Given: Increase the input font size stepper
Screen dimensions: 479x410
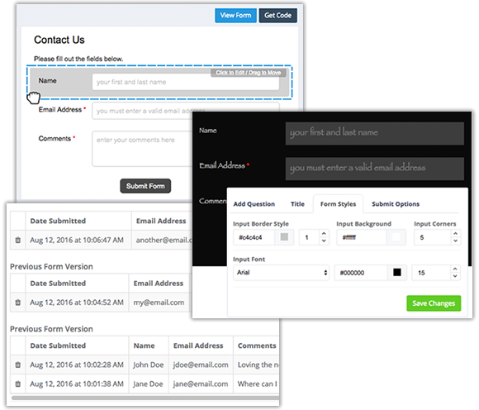Looking at the screenshot, I should click(x=455, y=269).
